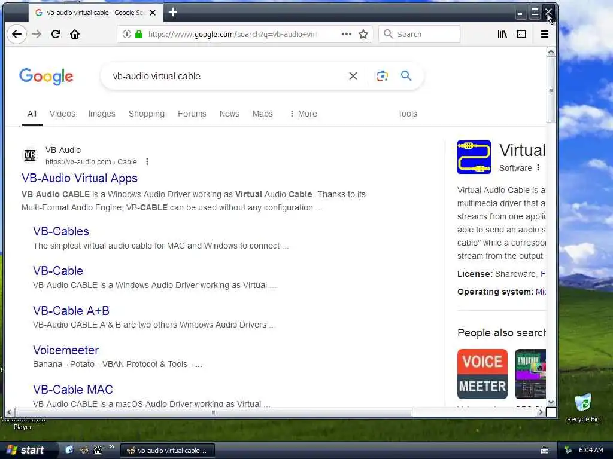Open the search Tools options
The image size is (613, 459).
pos(407,114)
